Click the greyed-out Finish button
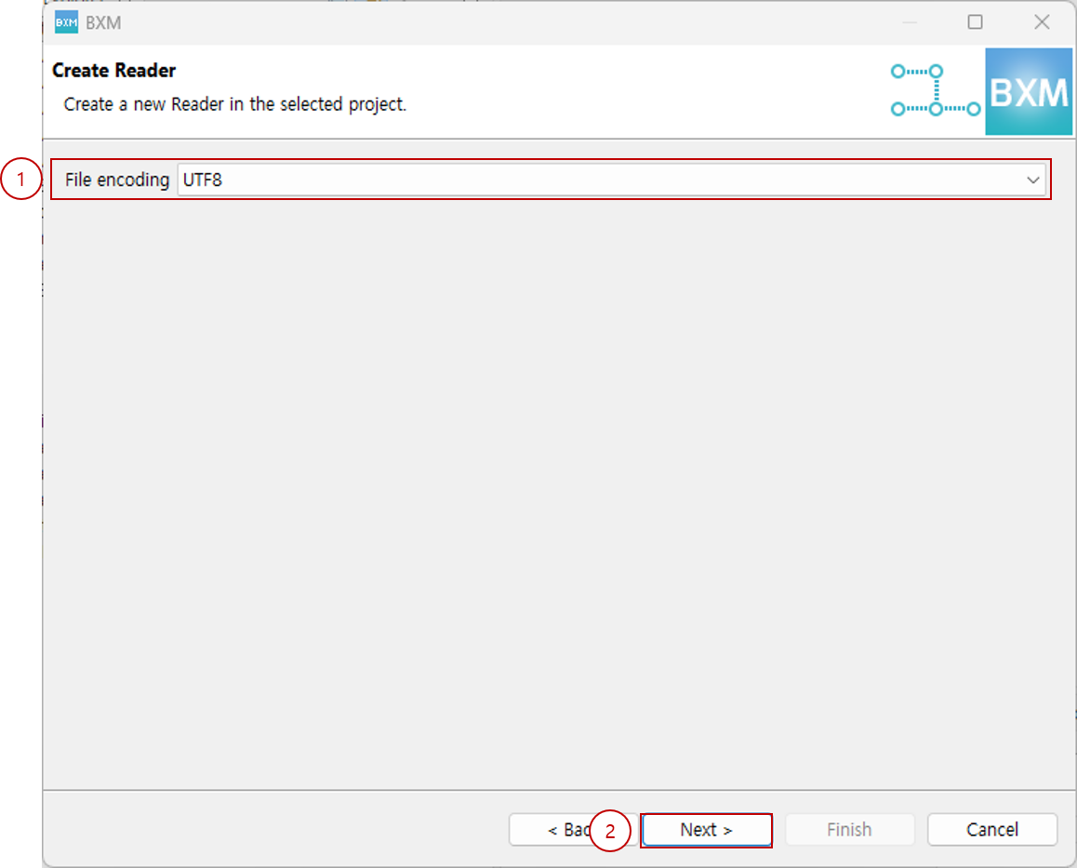 849,830
